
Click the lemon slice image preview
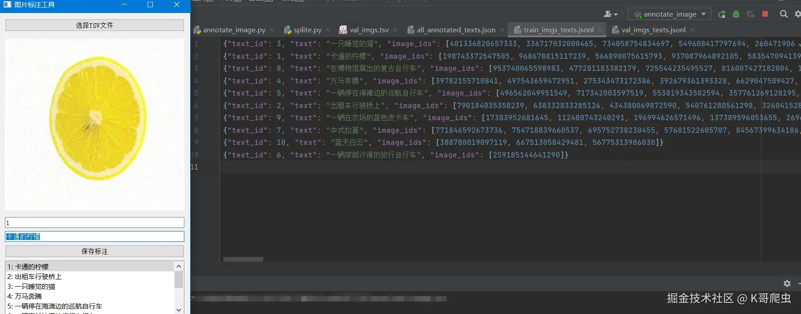point(95,124)
